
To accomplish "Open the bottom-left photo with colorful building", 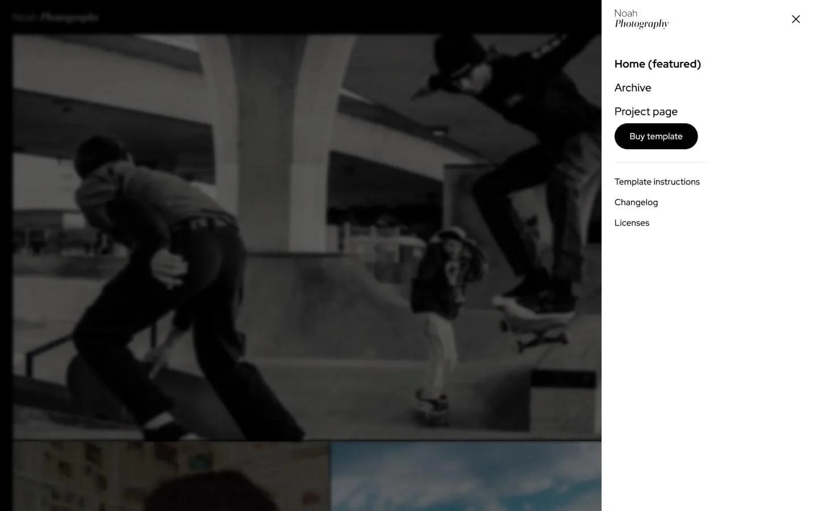I will click(x=171, y=476).
